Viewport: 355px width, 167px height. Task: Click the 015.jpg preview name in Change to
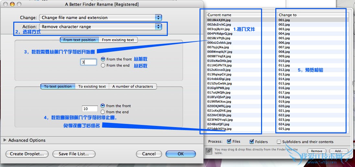[284, 83]
